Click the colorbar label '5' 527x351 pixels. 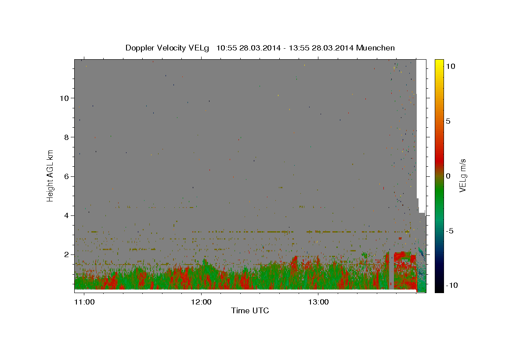[x=448, y=121]
